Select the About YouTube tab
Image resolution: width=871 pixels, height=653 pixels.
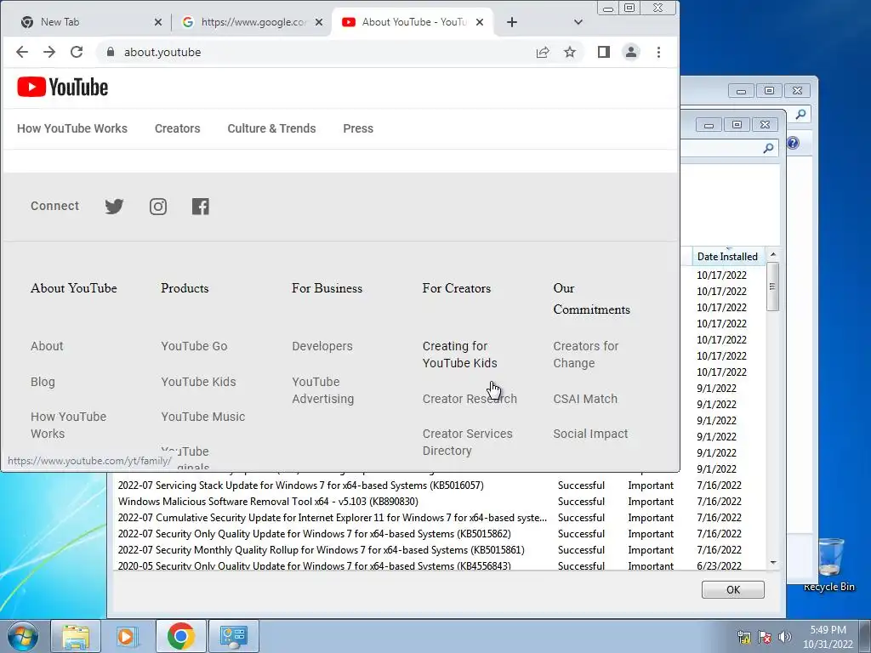(411, 22)
